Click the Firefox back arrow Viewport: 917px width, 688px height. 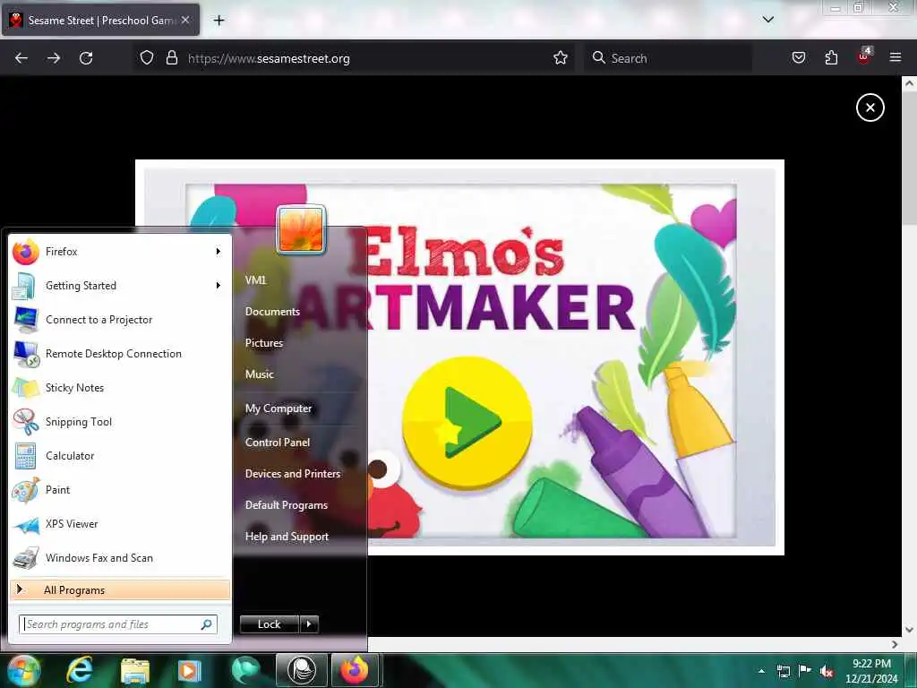21,58
